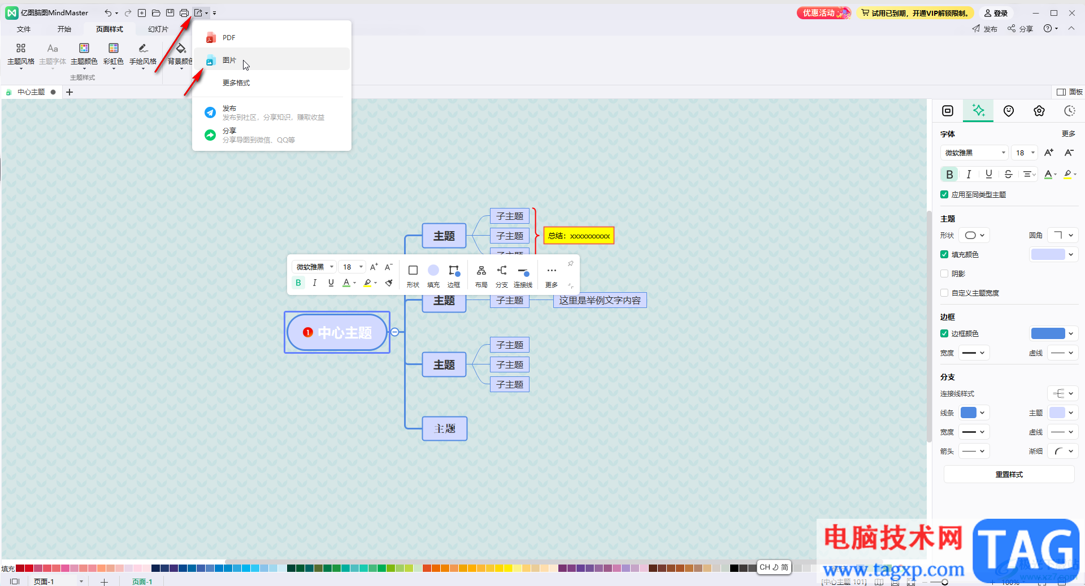1085x586 pixels.
Task: Open 圆角 corner dropdown
Action: 1063,235
